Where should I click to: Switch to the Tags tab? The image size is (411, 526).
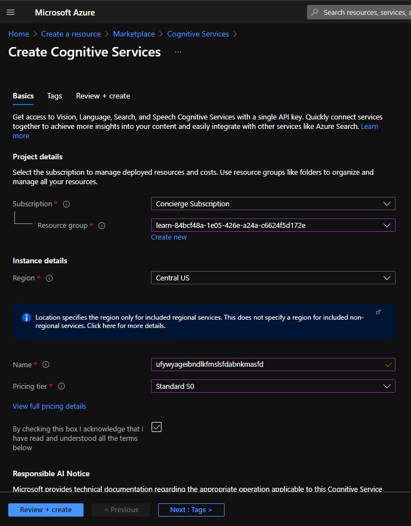pyautogui.click(x=54, y=96)
